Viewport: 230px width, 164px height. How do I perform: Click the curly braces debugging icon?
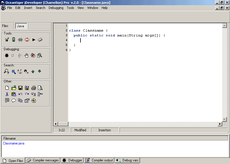click(x=13, y=55)
